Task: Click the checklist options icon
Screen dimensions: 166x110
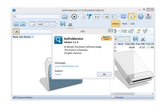Action: (114, 17)
